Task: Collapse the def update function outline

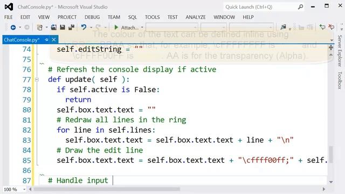Action: click(37, 80)
